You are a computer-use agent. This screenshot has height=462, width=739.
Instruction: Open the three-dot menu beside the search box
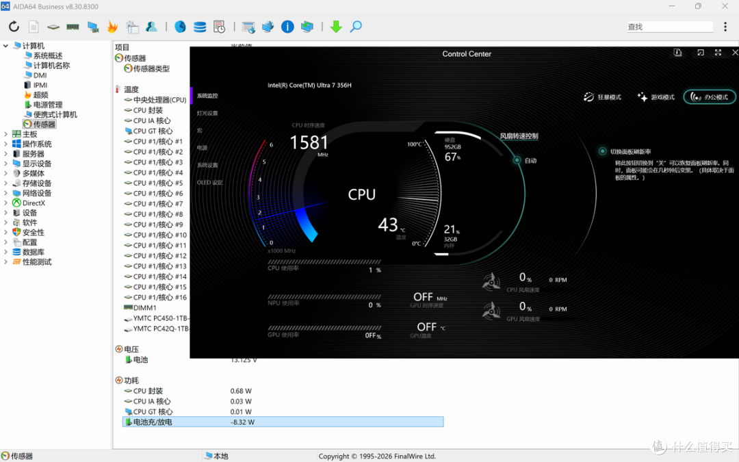click(x=725, y=27)
